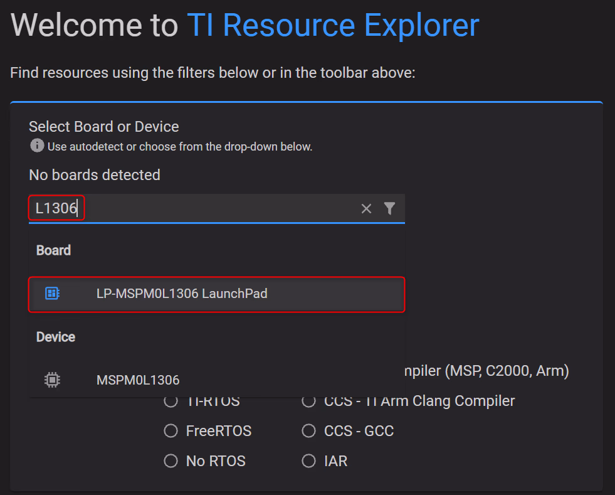Choose the No RTOS radio button

[x=171, y=461]
